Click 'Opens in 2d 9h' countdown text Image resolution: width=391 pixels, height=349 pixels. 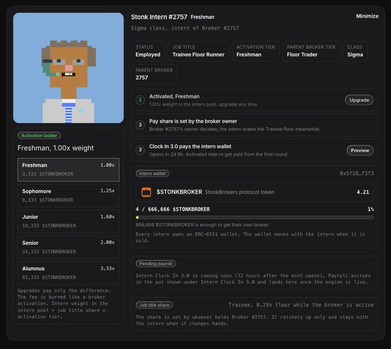pos(166,154)
